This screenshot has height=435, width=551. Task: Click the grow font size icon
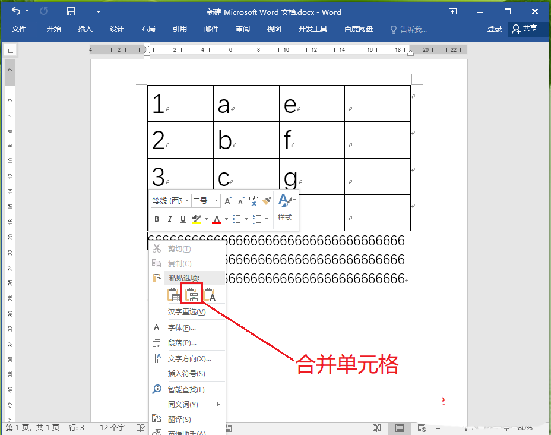(228, 201)
